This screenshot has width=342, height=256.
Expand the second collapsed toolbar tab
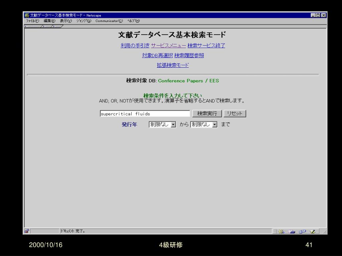[47, 26]
